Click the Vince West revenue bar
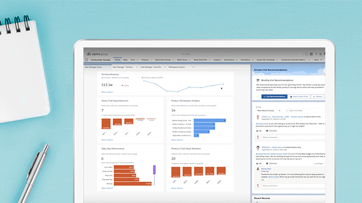 pyautogui.click(x=124, y=167)
